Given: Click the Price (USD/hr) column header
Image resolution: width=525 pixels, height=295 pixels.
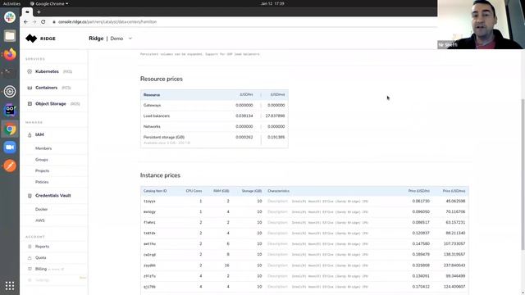Looking at the screenshot, I should [419, 191].
